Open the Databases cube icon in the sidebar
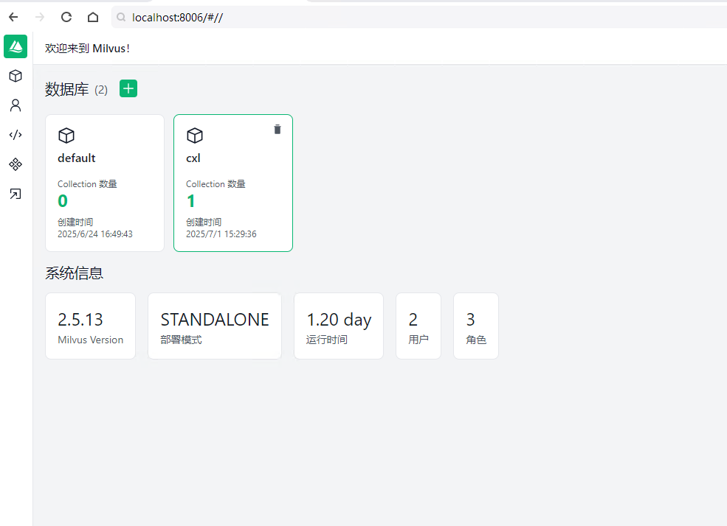727x526 pixels. pyautogui.click(x=15, y=76)
